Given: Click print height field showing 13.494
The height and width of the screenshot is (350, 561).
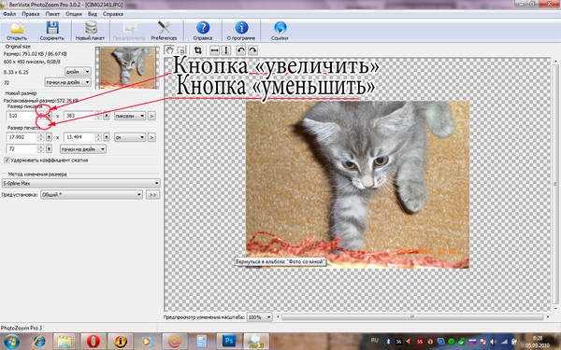Looking at the screenshot, I should 79,137.
